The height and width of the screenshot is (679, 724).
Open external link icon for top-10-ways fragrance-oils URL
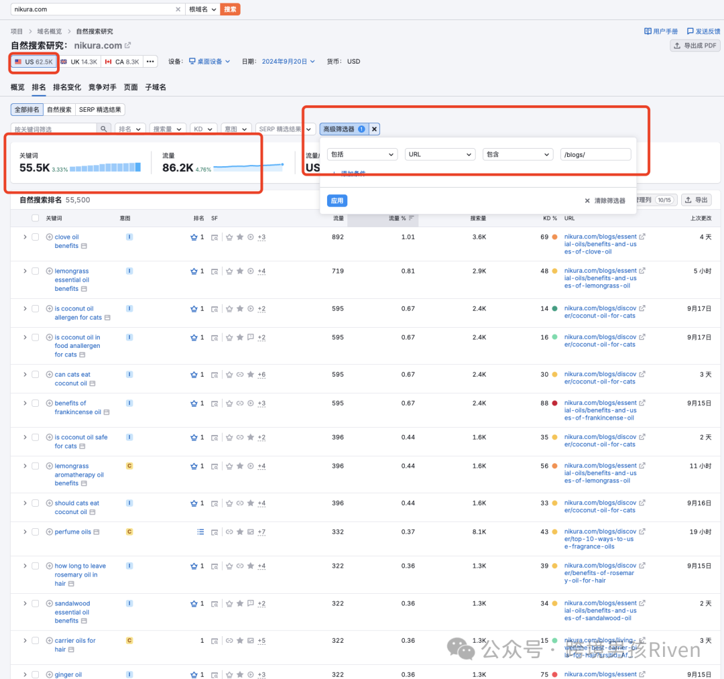pos(642,532)
